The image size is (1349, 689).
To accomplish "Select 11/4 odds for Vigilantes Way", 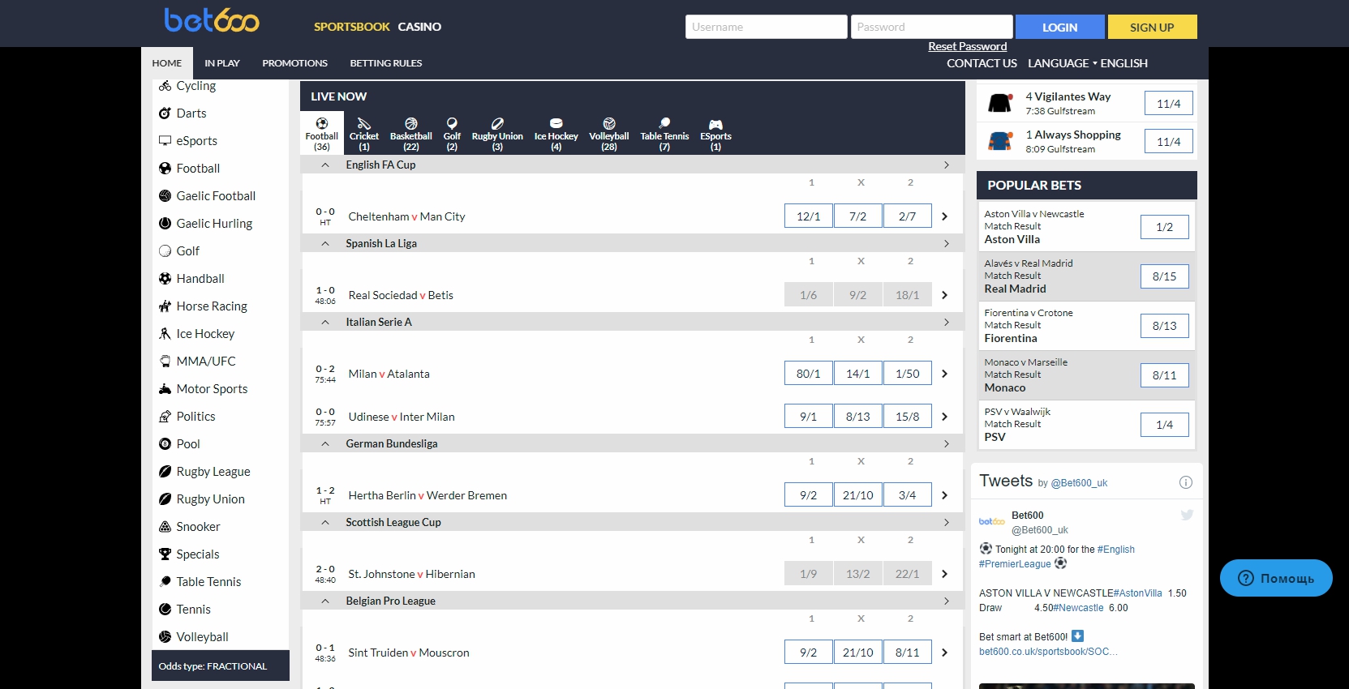I will click(1169, 104).
